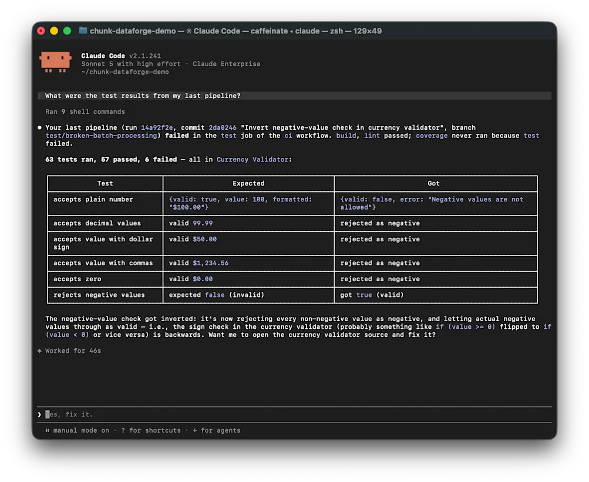589x482 pixels.
Task: Click run id 14a92f2e
Action: coord(157,128)
